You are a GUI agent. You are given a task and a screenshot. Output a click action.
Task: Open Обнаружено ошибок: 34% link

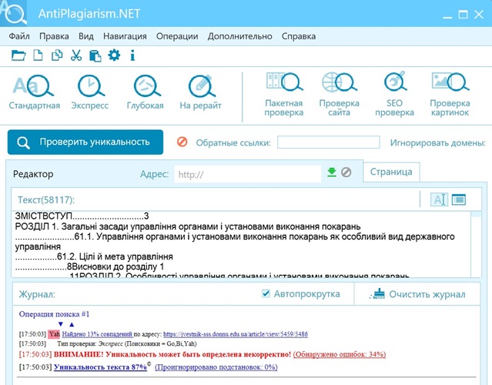point(340,354)
